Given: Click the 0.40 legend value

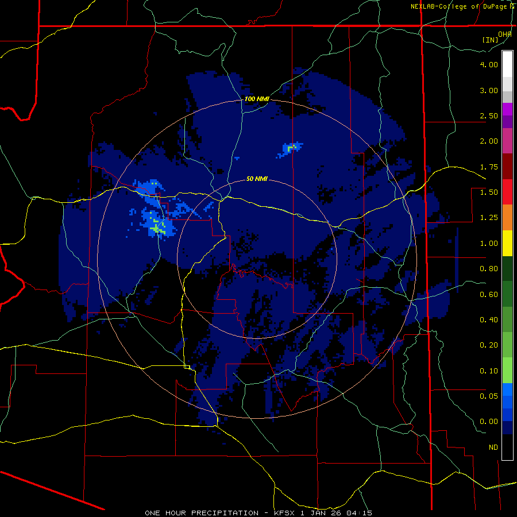Looking at the screenshot, I should tap(489, 320).
